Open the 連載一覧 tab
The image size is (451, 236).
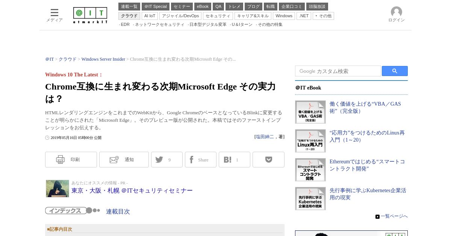(x=129, y=6)
